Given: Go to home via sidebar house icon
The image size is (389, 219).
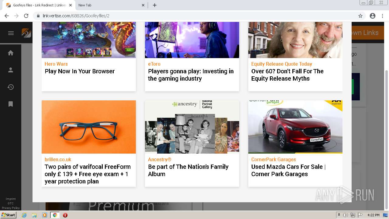Looking at the screenshot, I should (11, 53).
